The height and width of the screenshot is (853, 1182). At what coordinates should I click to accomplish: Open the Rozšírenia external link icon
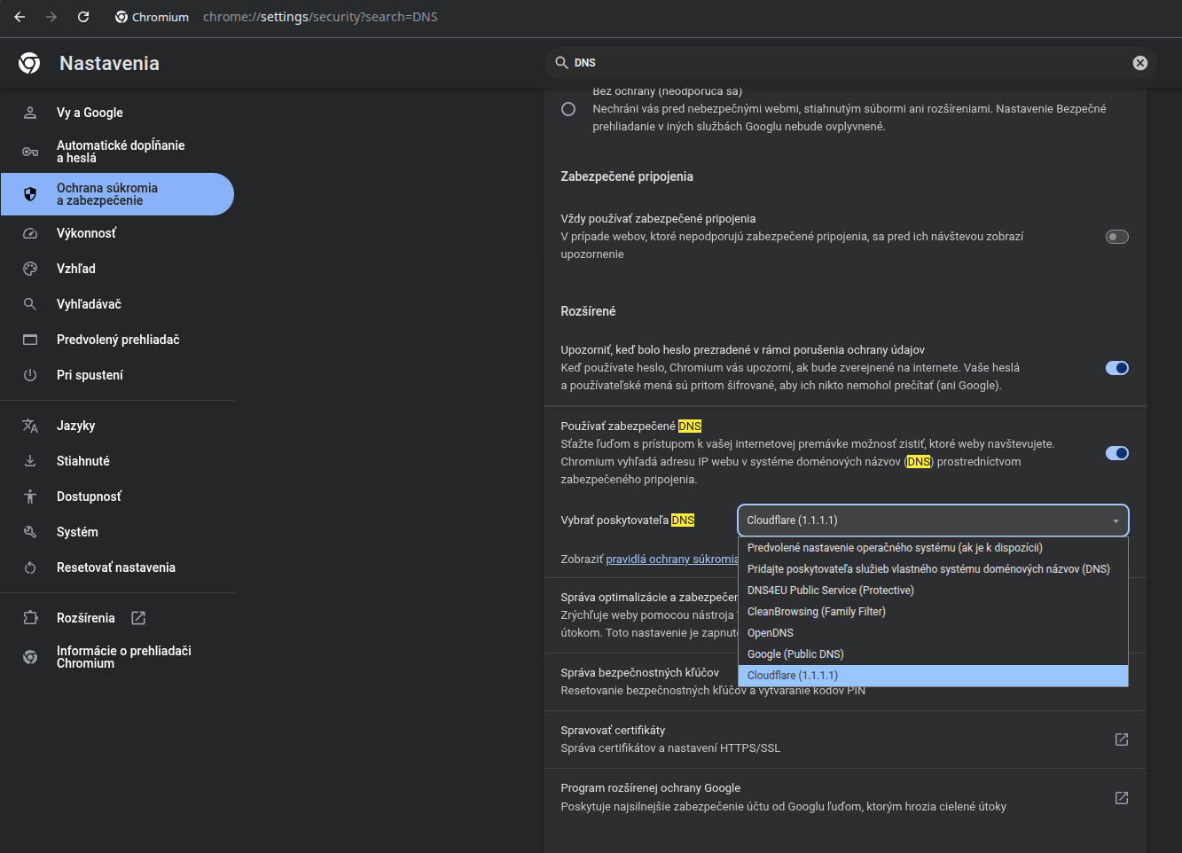pyautogui.click(x=138, y=618)
